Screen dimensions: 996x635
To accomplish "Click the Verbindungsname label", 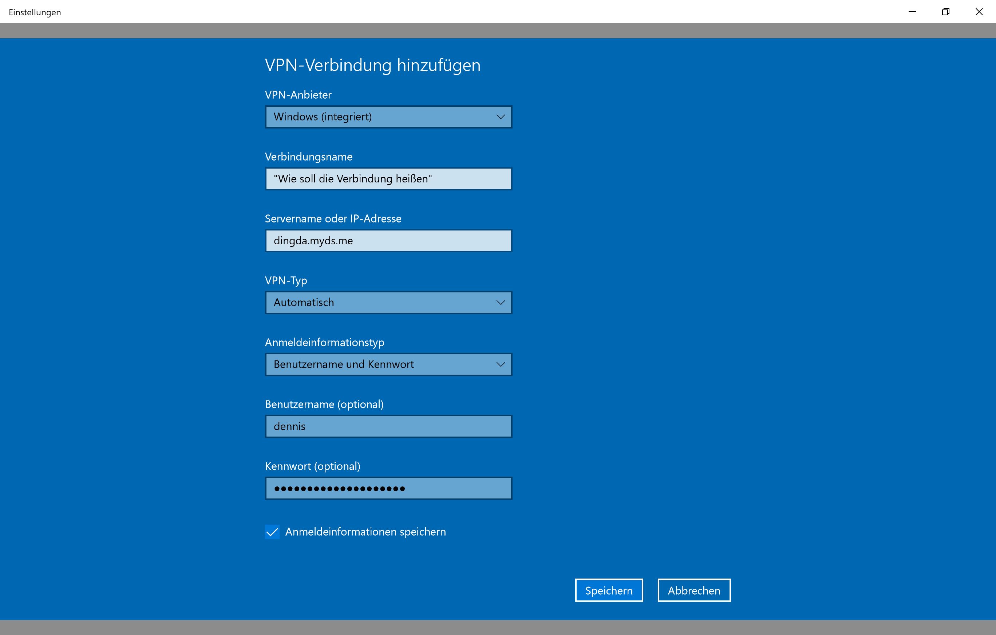I will pos(309,157).
